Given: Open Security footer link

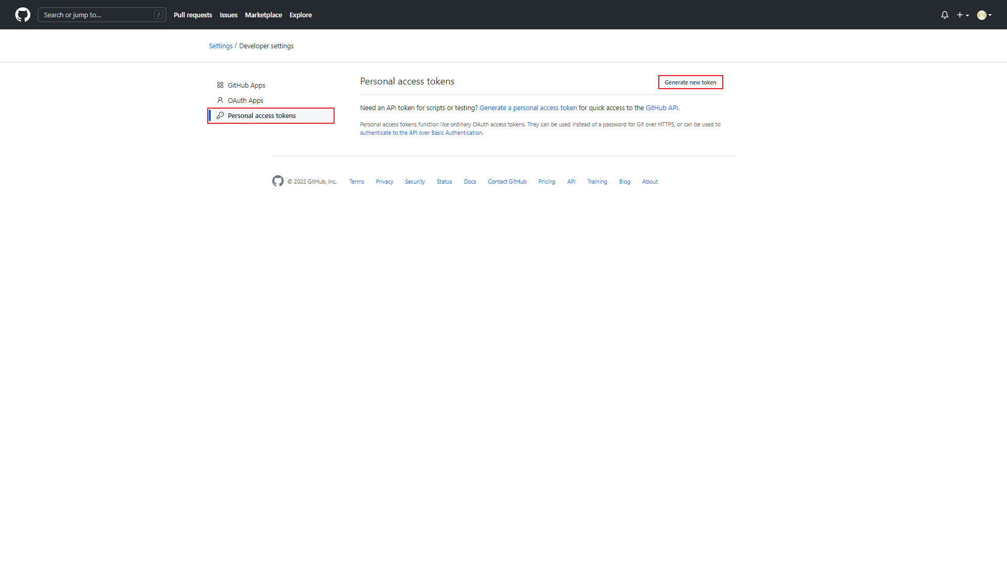Looking at the screenshot, I should (x=415, y=181).
